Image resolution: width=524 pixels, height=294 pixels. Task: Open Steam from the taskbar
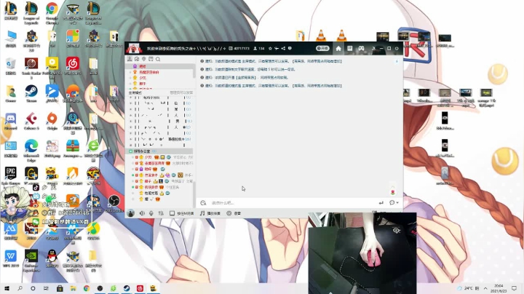(x=127, y=288)
